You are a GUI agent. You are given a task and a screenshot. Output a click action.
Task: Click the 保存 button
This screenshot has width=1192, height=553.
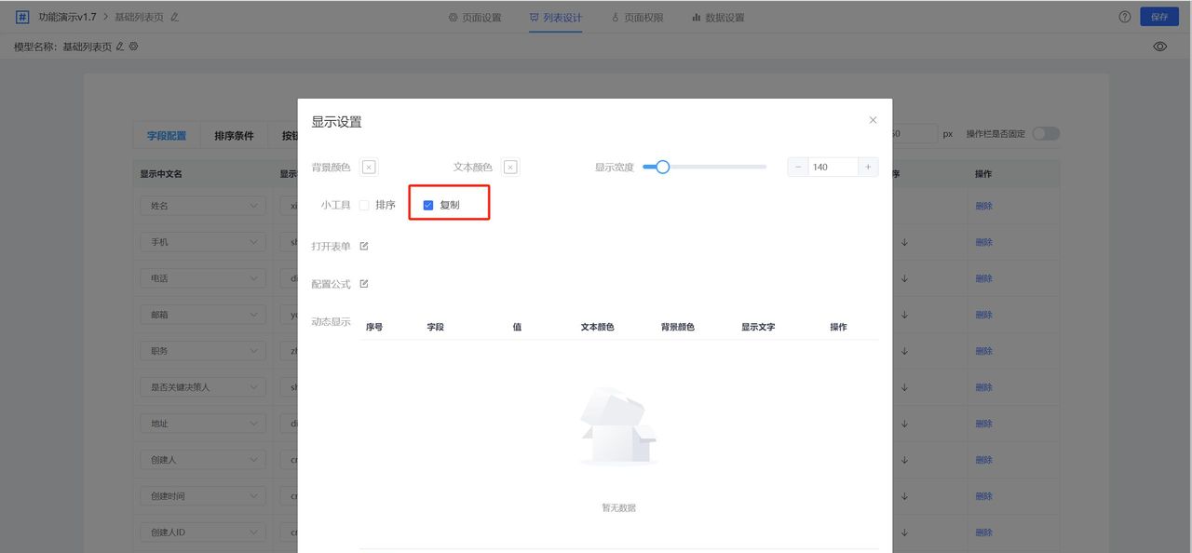pyautogui.click(x=1158, y=16)
